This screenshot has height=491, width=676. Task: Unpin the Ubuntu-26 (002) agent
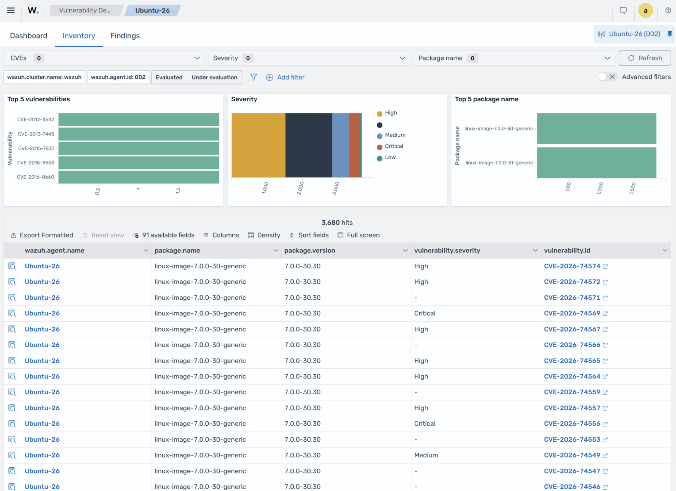pyautogui.click(x=670, y=34)
